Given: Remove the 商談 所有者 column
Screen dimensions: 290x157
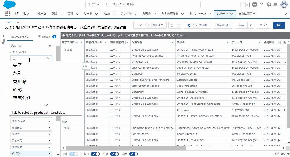Looking at the screenshot, I should pos(49,121).
